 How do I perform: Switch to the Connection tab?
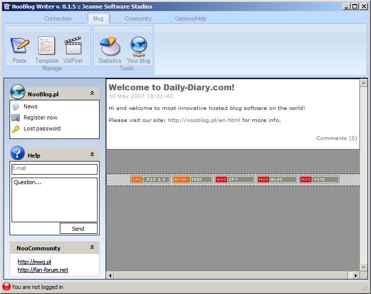coord(58,19)
